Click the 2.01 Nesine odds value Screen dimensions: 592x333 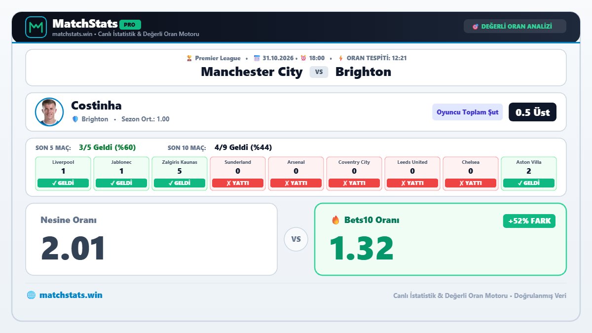(x=73, y=248)
